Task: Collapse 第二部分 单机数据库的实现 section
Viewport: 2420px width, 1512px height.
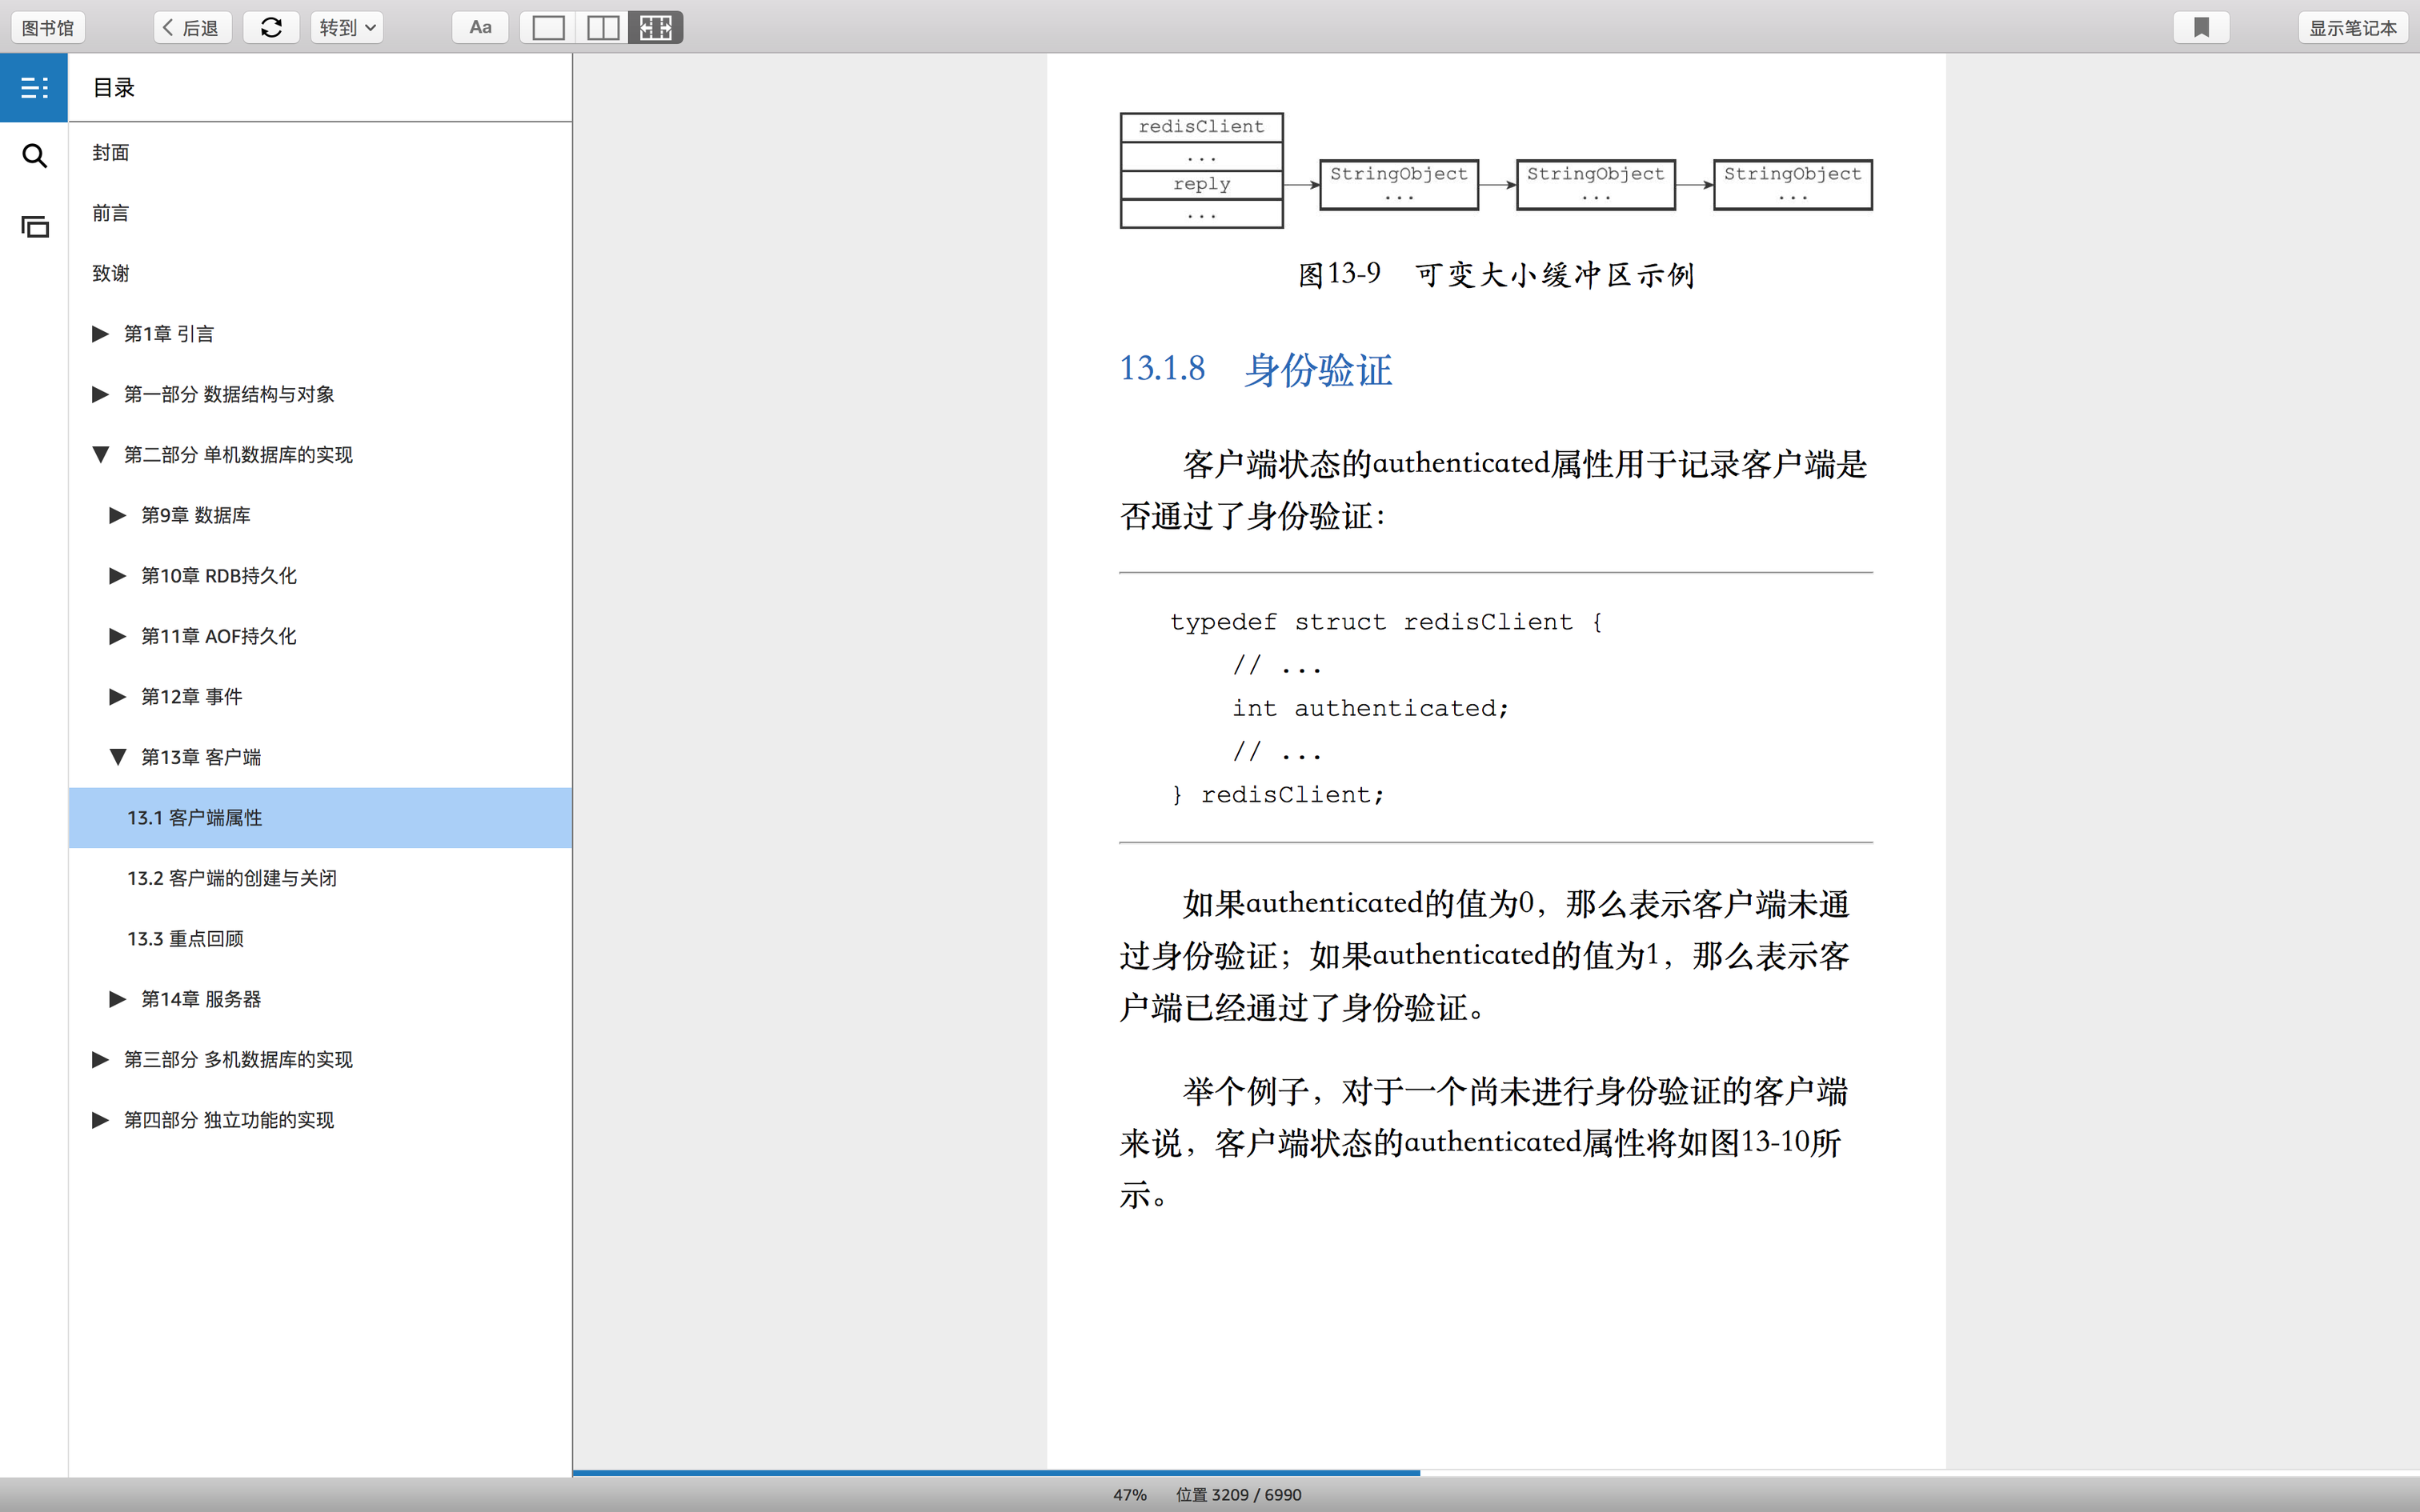Action: point(100,455)
